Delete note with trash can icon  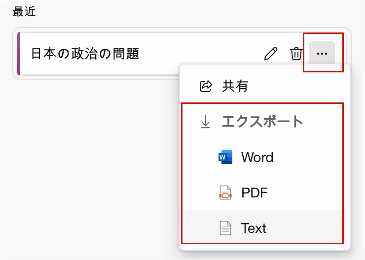pyautogui.click(x=296, y=54)
